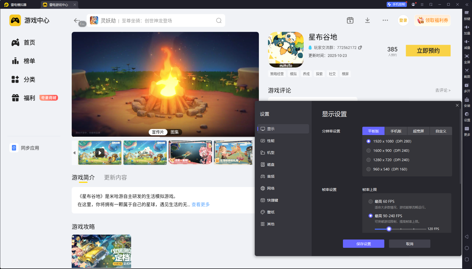This screenshot has height=269, width=472.
Task: Switch to 超宽屏 resolution tab
Action: 418,131
